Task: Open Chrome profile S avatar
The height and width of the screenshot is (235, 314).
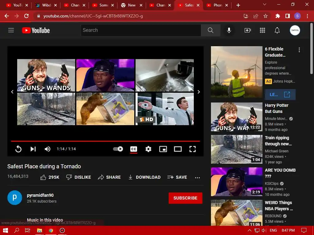Action: pyautogui.click(x=297, y=16)
